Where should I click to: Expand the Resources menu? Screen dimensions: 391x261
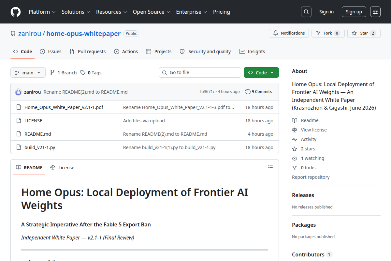[x=111, y=12]
